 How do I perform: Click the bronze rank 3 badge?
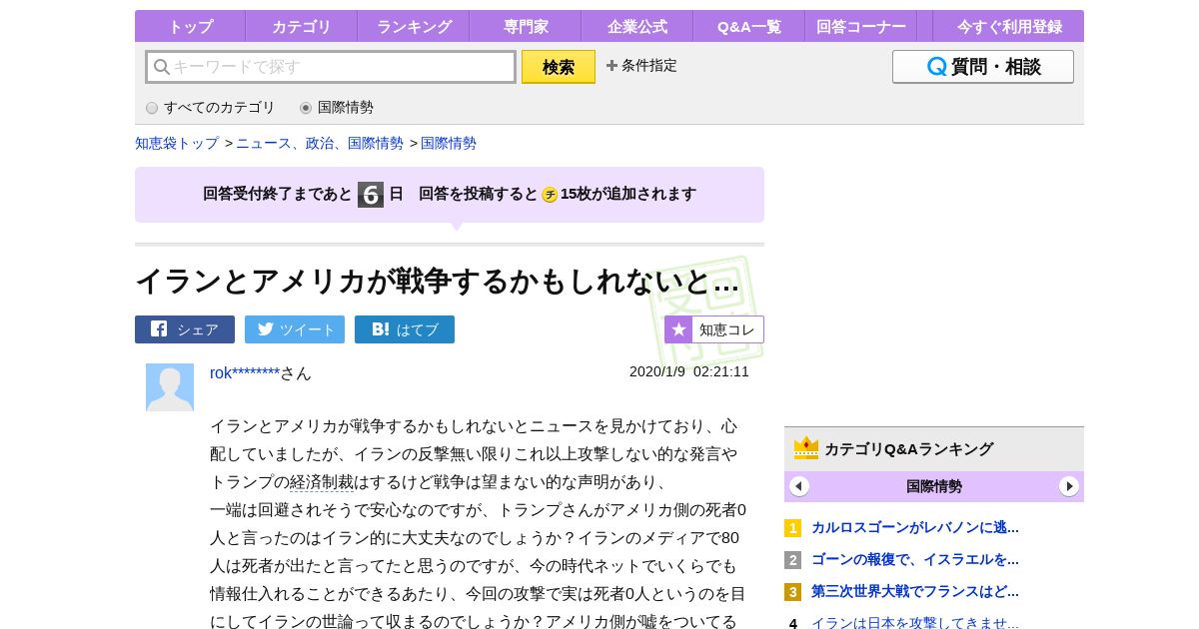793,592
